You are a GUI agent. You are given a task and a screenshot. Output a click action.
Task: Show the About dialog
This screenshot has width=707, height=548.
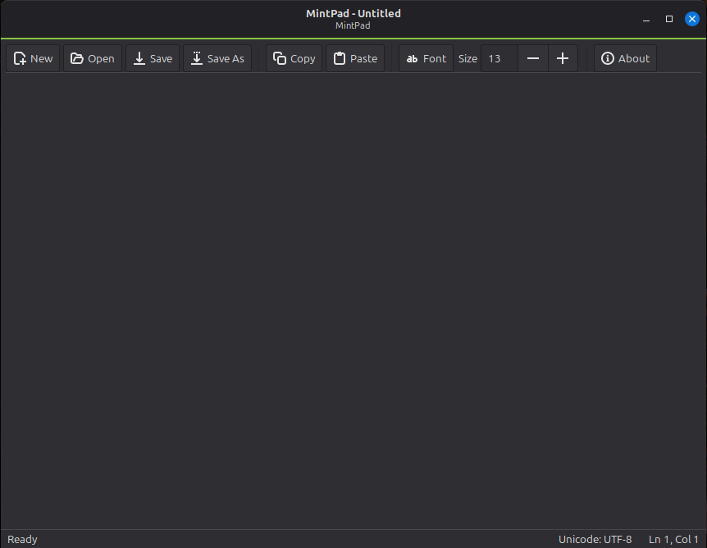coord(625,58)
